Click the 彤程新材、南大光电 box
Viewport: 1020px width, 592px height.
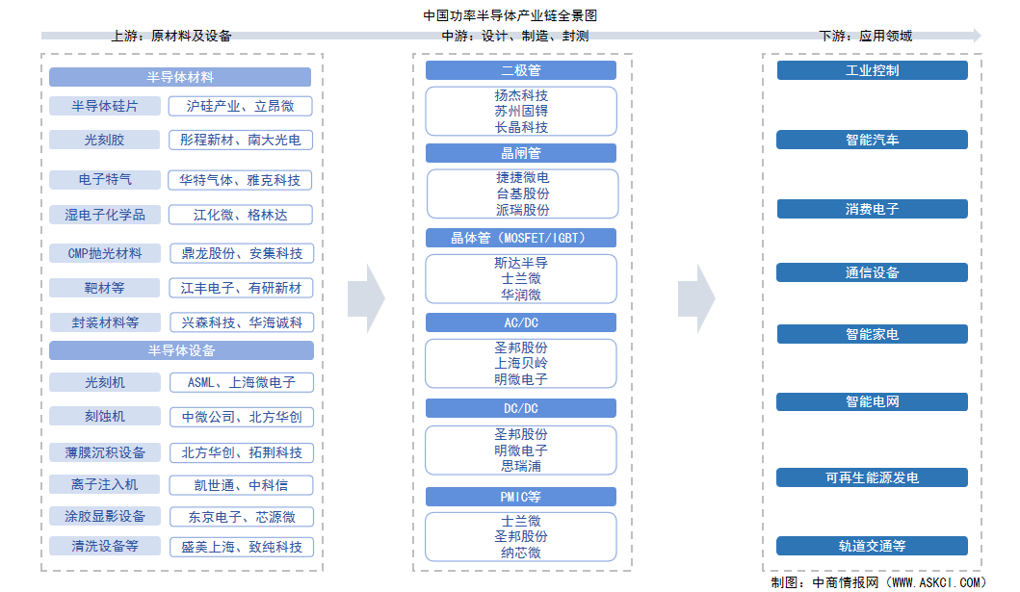(x=240, y=140)
